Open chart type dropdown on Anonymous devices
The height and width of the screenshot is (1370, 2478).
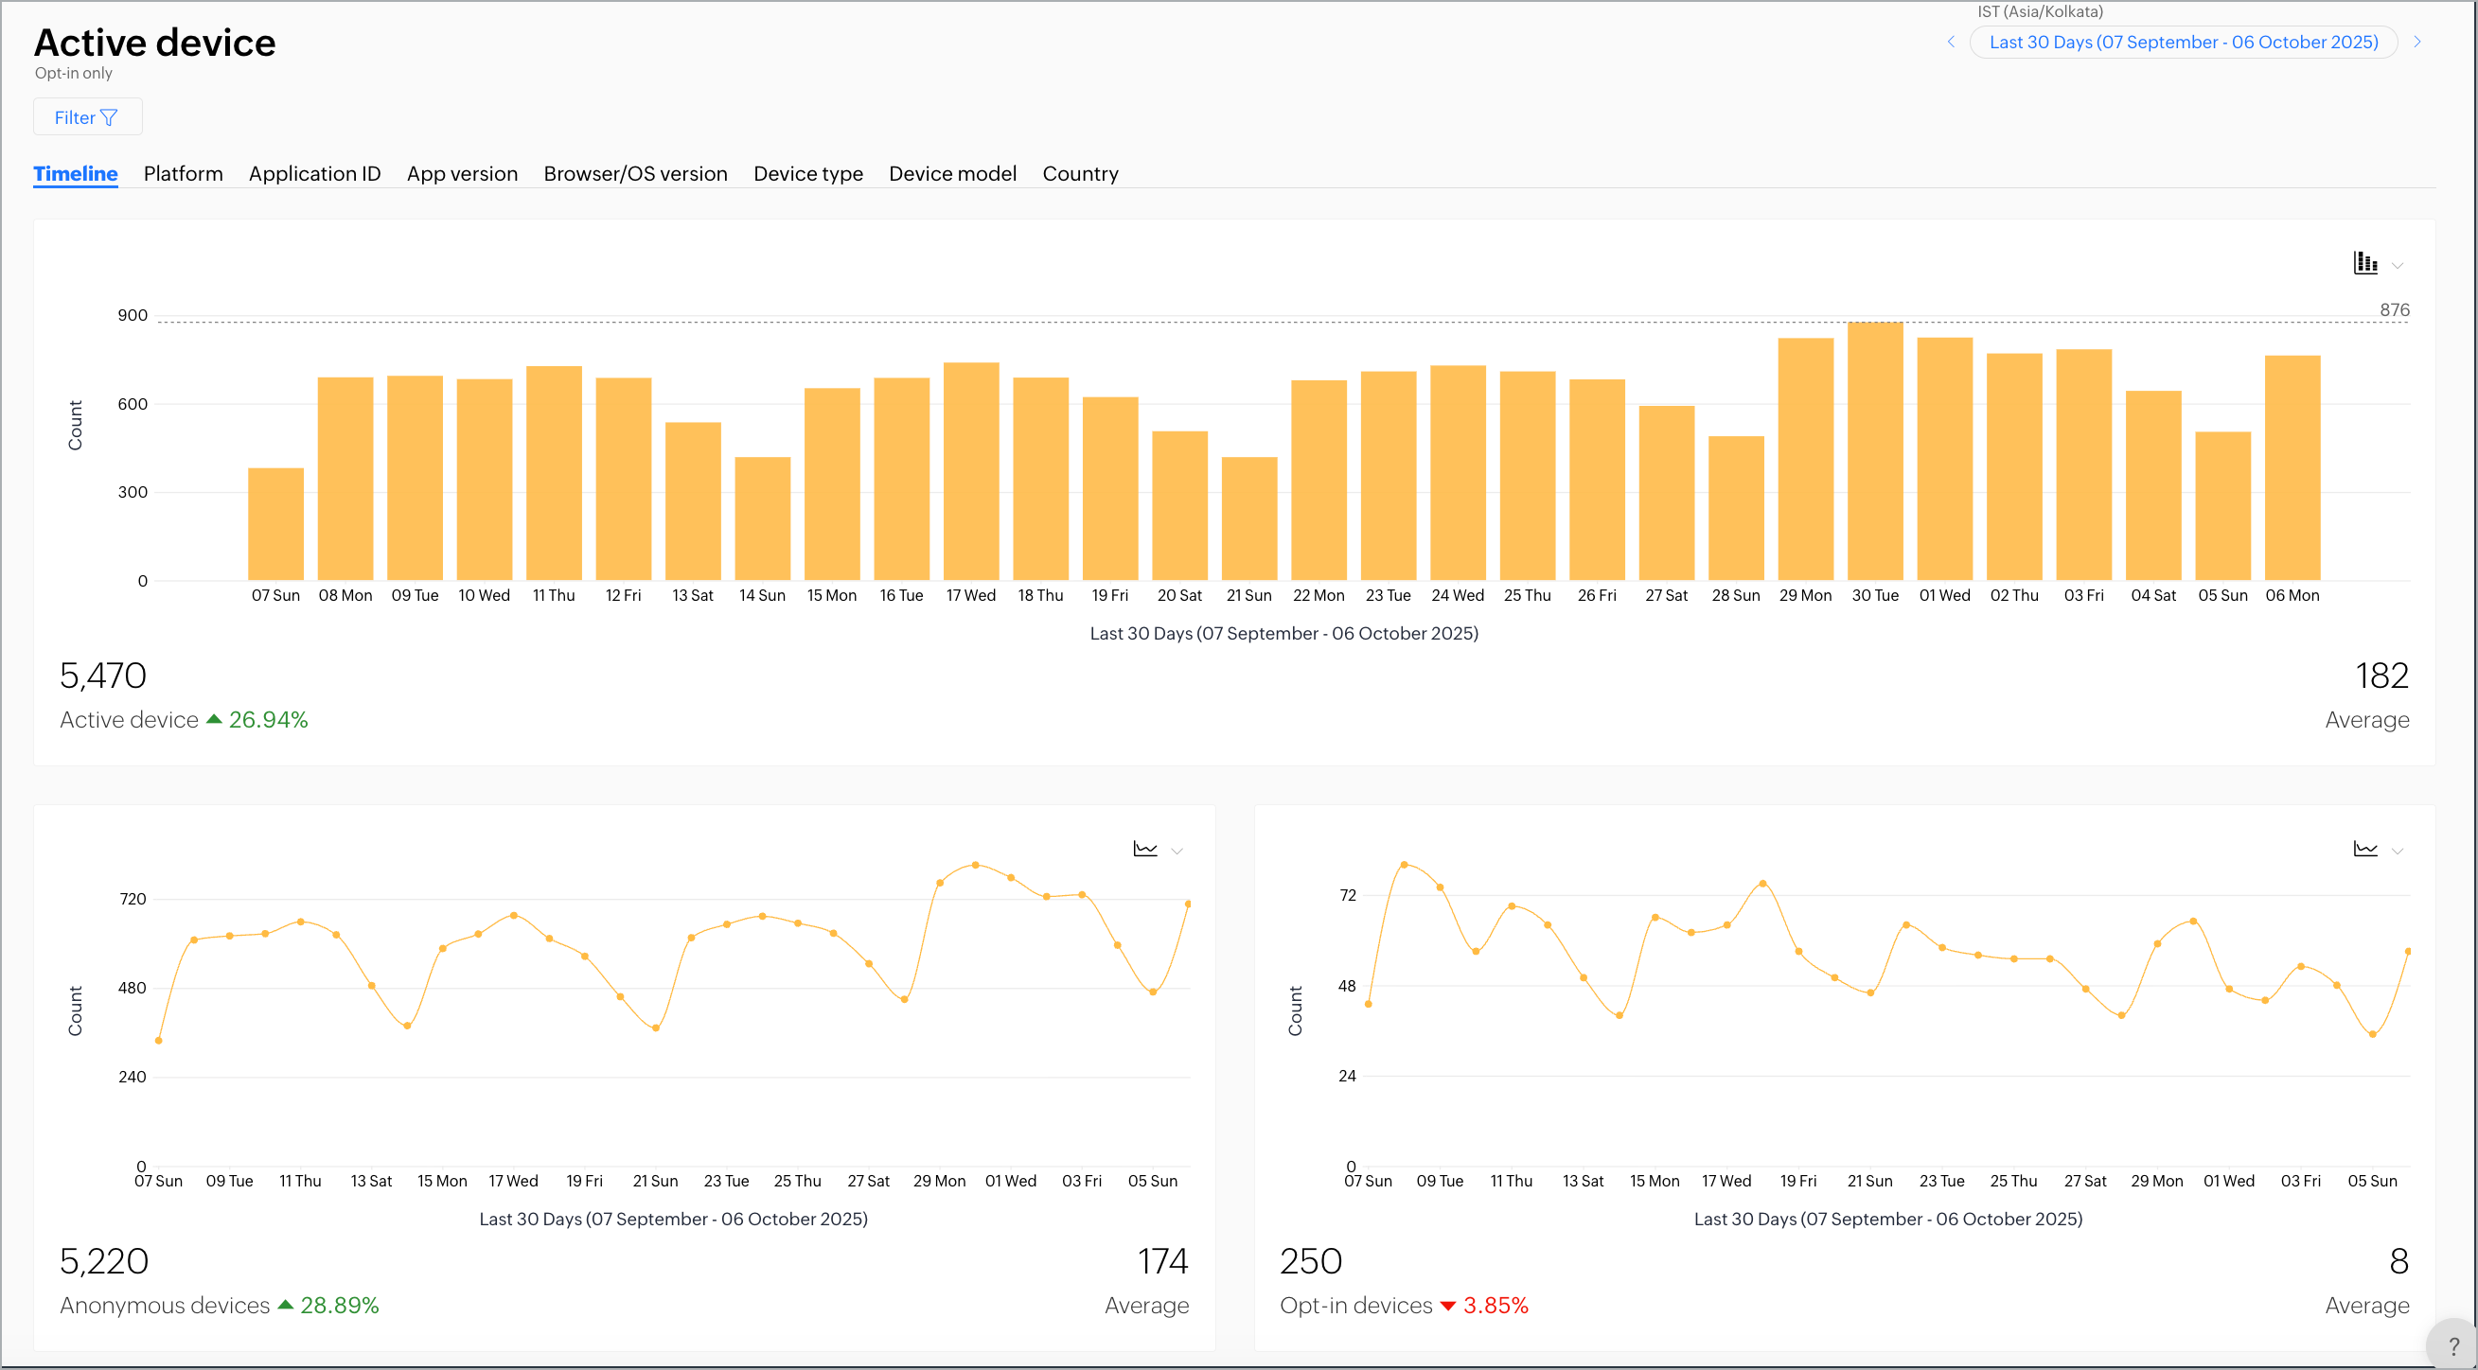click(1176, 851)
